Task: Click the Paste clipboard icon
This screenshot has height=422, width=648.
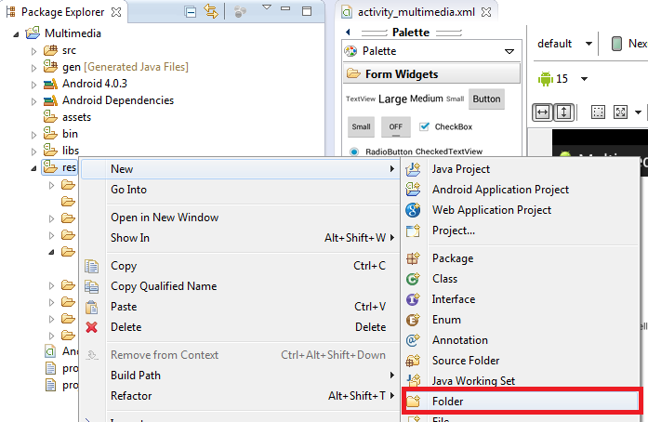Action: pyautogui.click(x=91, y=307)
